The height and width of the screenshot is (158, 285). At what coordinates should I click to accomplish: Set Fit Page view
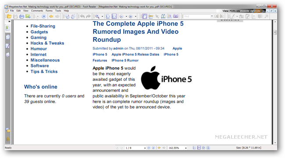(x=108, y=16)
